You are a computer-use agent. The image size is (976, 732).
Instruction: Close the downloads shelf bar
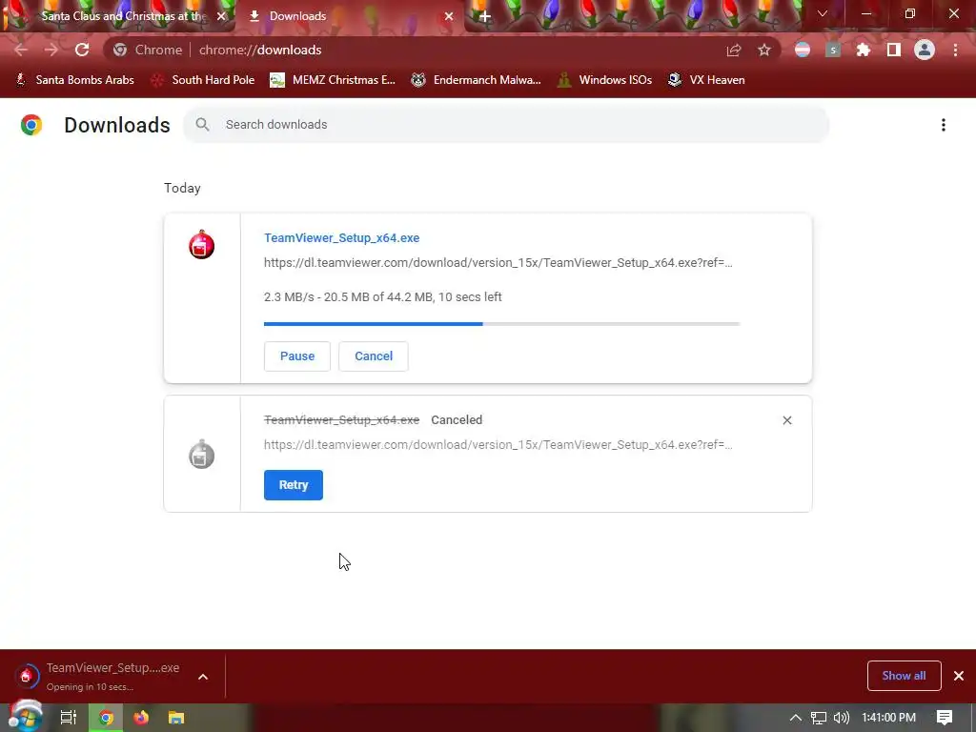(959, 676)
